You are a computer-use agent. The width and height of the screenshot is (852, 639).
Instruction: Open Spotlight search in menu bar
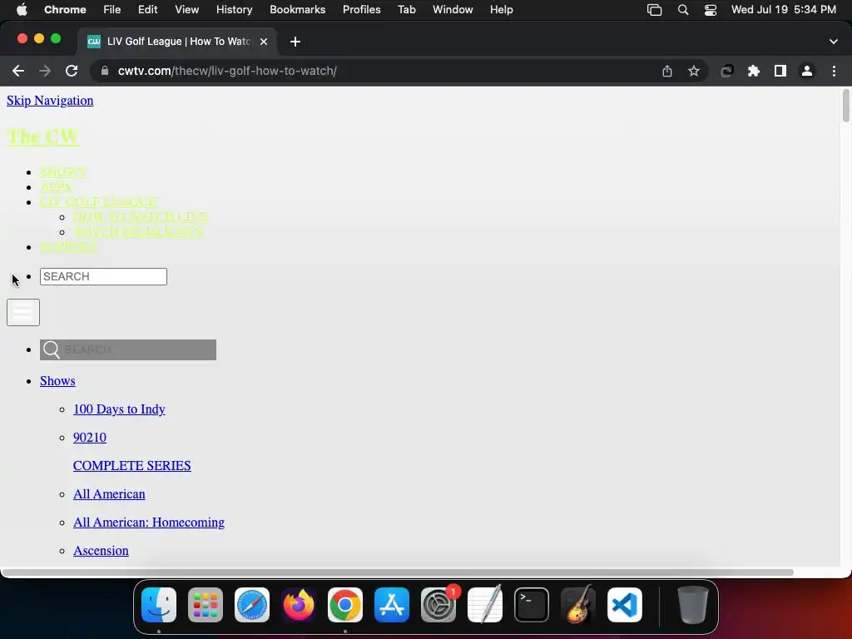tap(683, 10)
